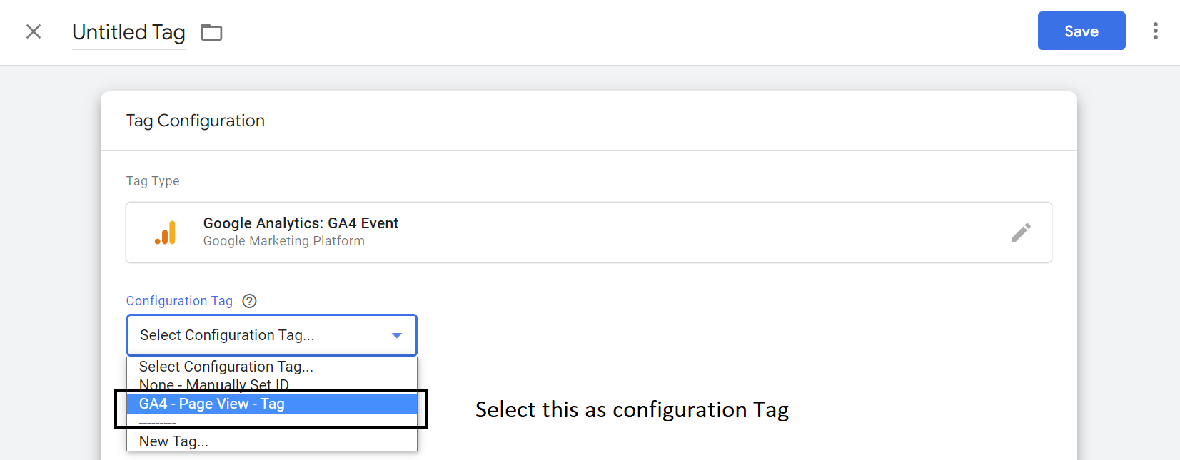Click the Configuration Tag blue label
Image resolution: width=1180 pixels, height=460 pixels.
(x=179, y=300)
